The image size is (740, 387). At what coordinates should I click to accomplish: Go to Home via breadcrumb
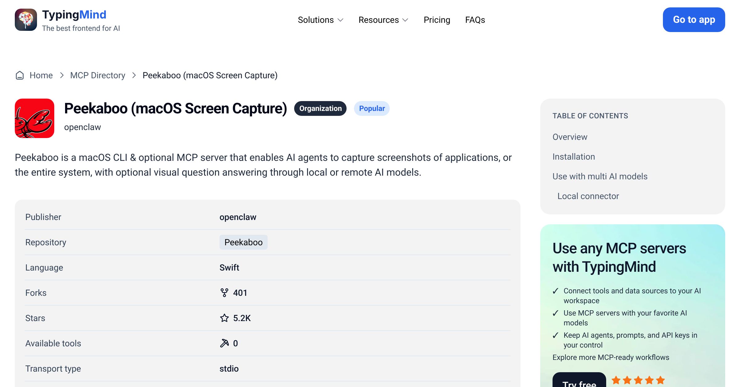click(x=41, y=75)
